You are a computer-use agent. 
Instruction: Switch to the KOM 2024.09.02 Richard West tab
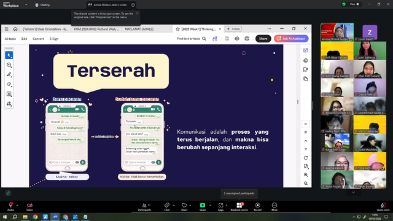point(96,29)
